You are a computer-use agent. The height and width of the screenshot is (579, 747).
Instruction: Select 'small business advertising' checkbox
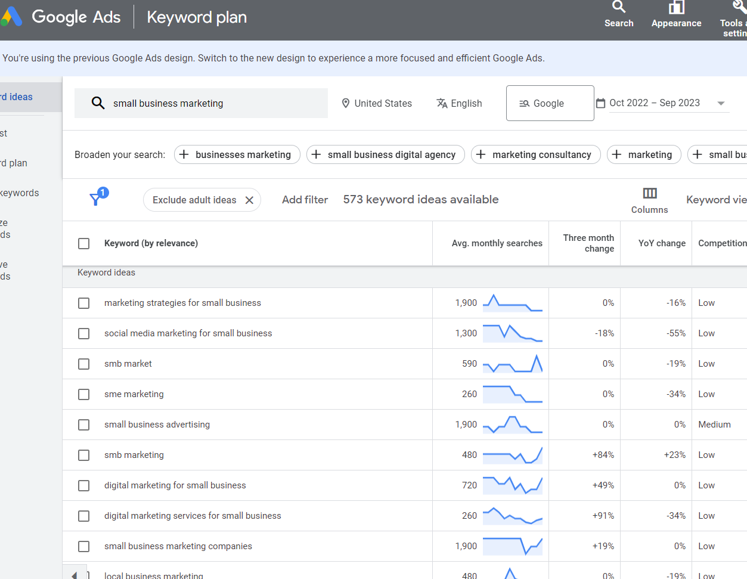[84, 425]
